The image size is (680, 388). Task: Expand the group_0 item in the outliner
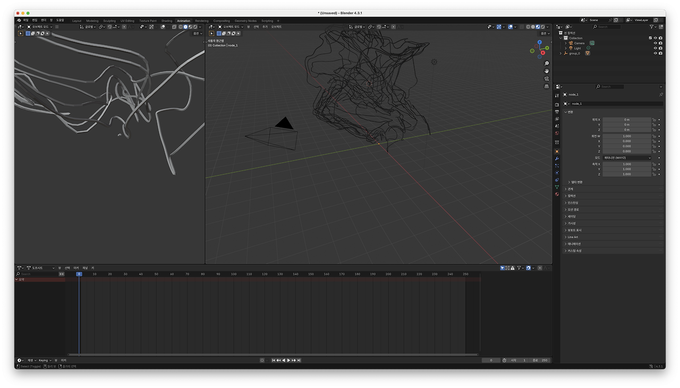[560, 53]
